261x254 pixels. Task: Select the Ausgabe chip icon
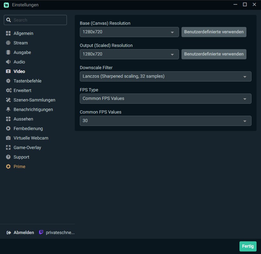point(8,52)
